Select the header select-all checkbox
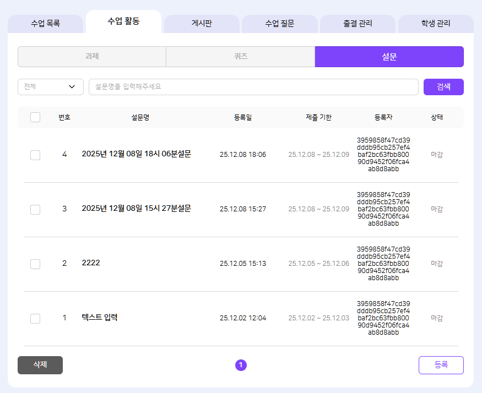 point(35,117)
